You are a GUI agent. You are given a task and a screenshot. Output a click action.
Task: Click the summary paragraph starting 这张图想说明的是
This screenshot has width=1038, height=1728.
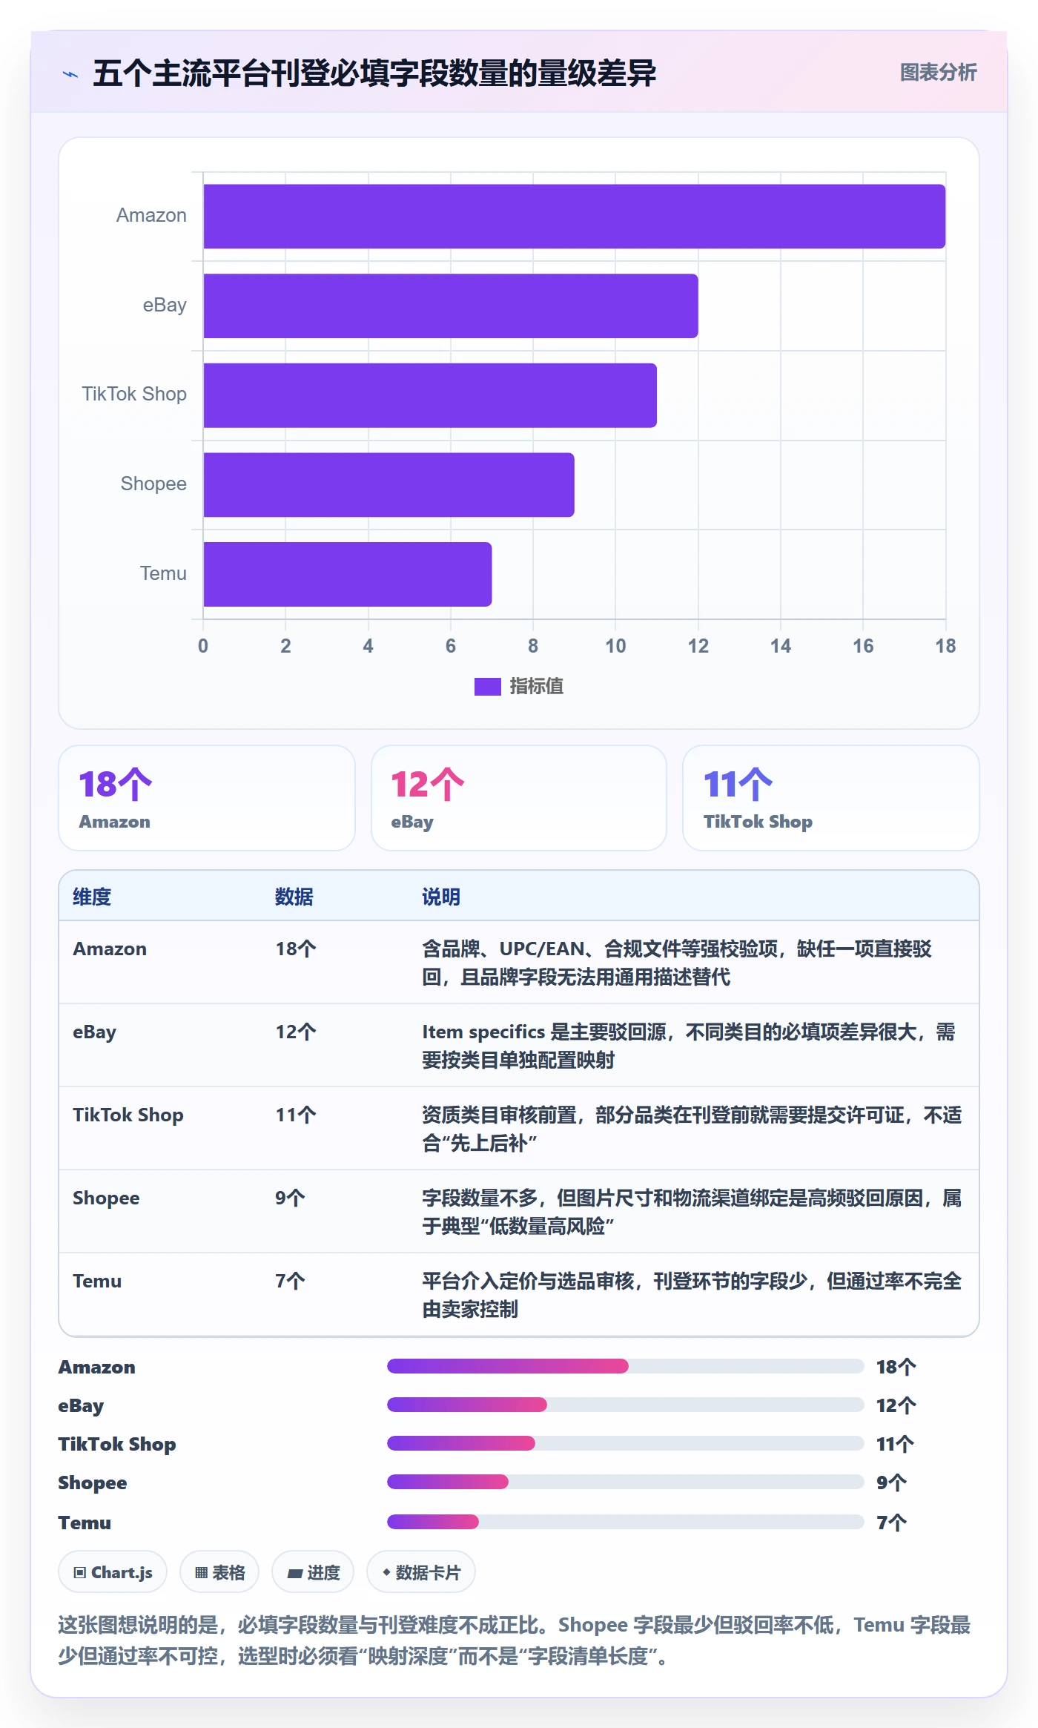coord(515,1640)
